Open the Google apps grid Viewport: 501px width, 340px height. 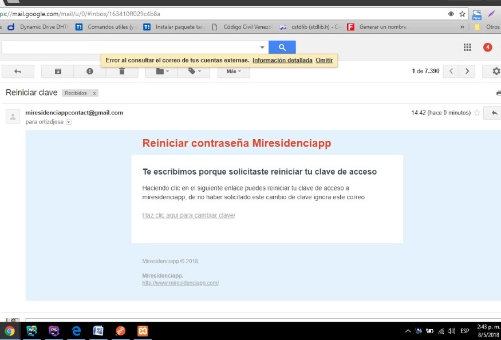(467, 48)
